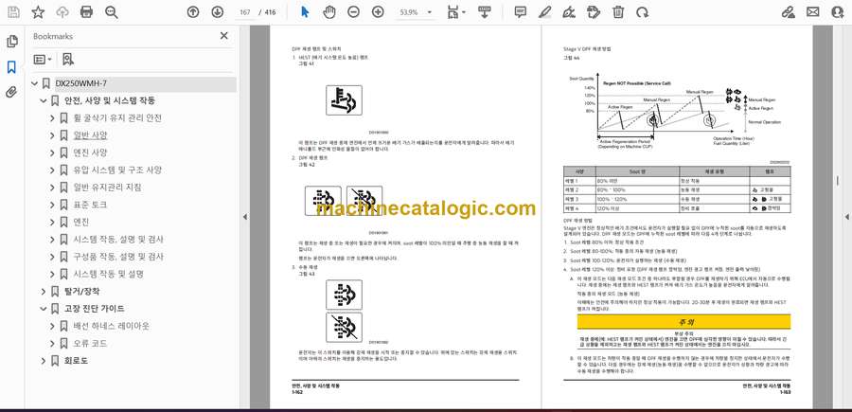Open the 배선 하네스 레이아웃 bookmark

[112, 326]
